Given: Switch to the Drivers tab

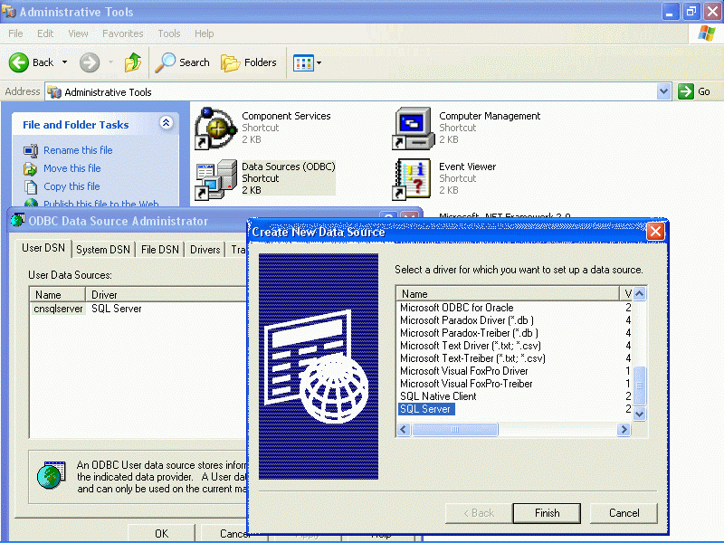Looking at the screenshot, I should 205,250.
